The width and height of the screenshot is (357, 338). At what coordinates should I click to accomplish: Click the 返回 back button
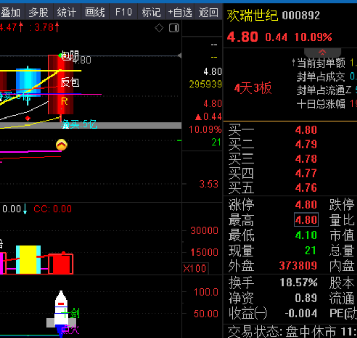point(209,12)
